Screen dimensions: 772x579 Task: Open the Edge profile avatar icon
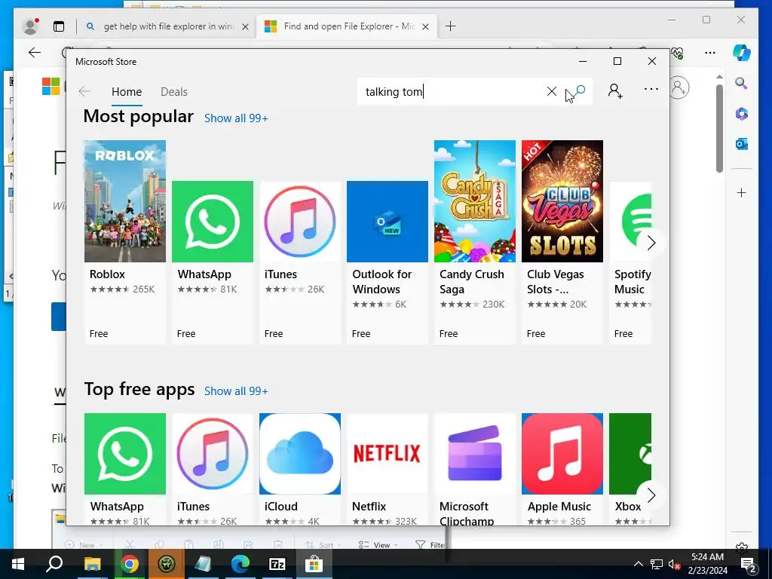click(30, 26)
